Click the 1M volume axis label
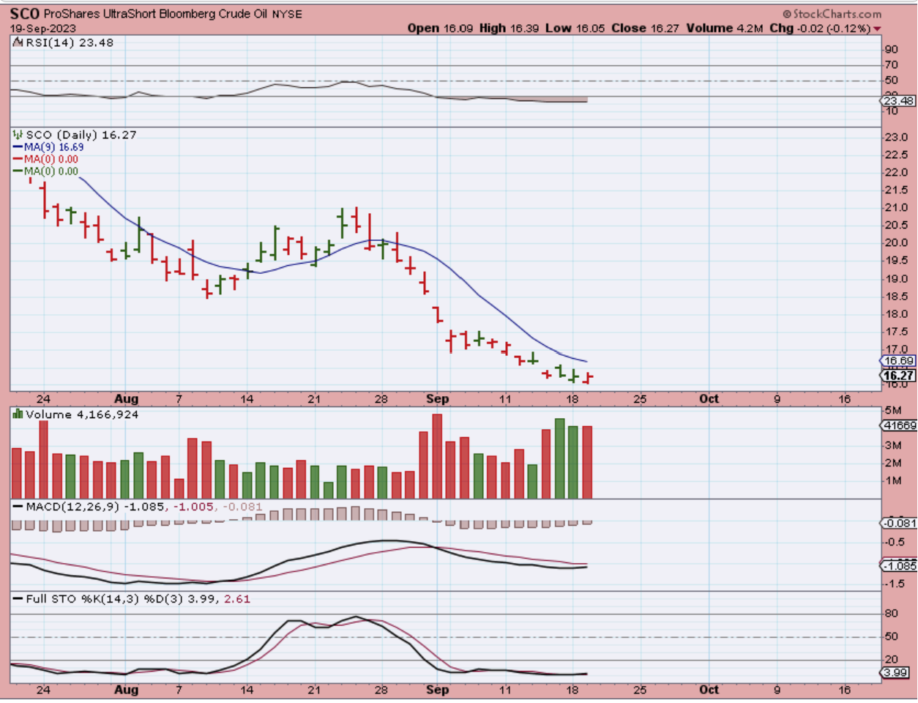The image size is (918, 703). point(893,481)
